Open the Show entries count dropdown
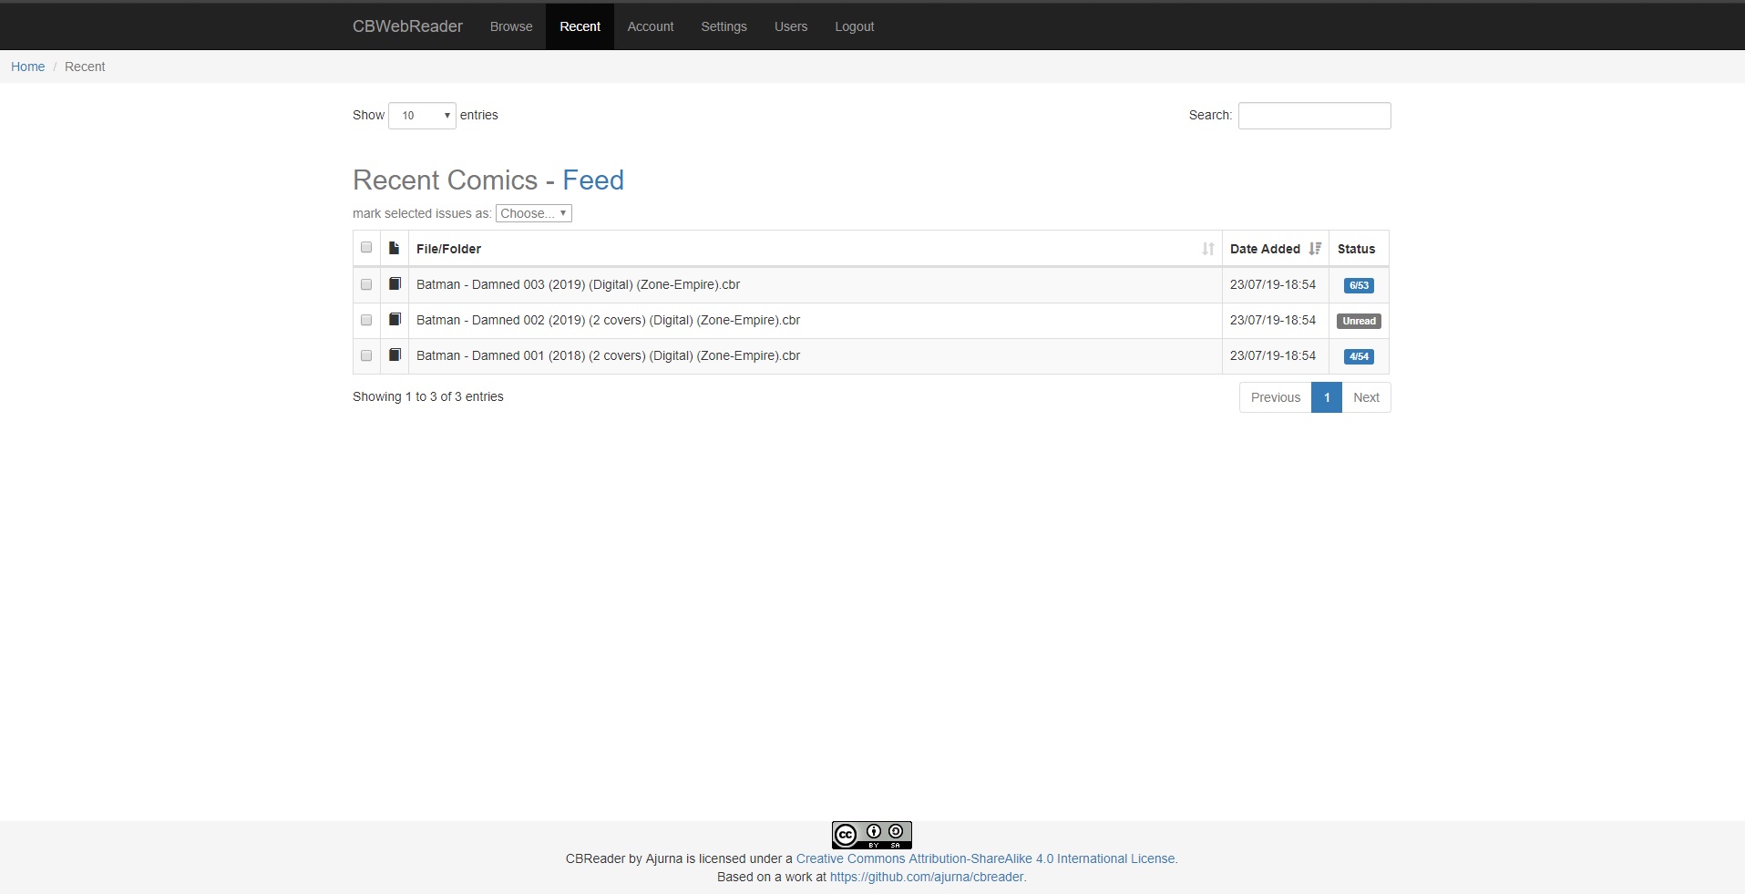The image size is (1745, 894). [x=421, y=115]
